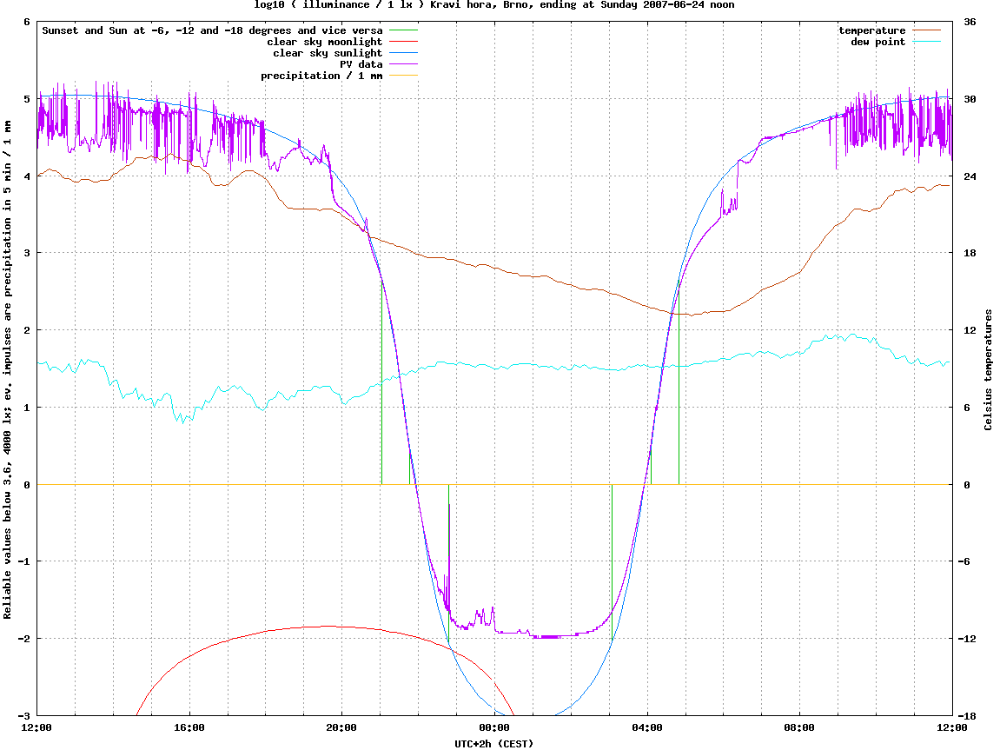Click the left y-axis tick label '-3'
This screenshot has width=1000, height=750.
23,715
